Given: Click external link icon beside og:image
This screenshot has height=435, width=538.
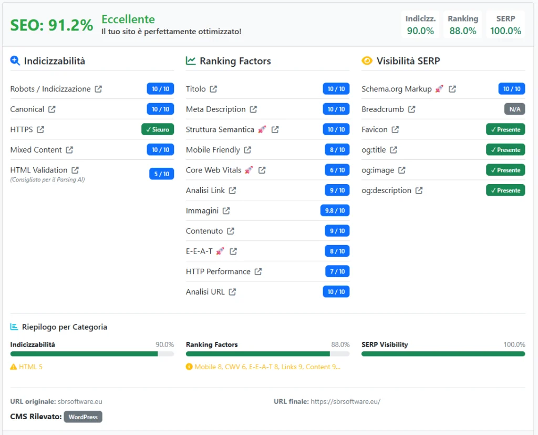Looking at the screenshot, I should [401, 170].
